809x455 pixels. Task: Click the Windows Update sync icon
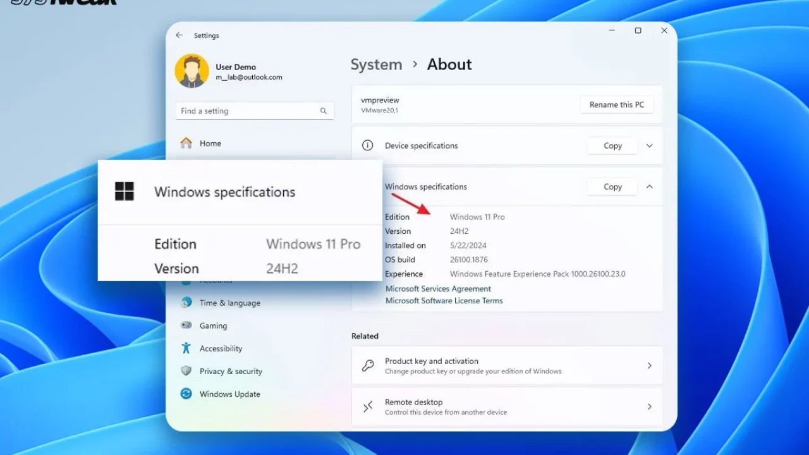coord(186,394)
